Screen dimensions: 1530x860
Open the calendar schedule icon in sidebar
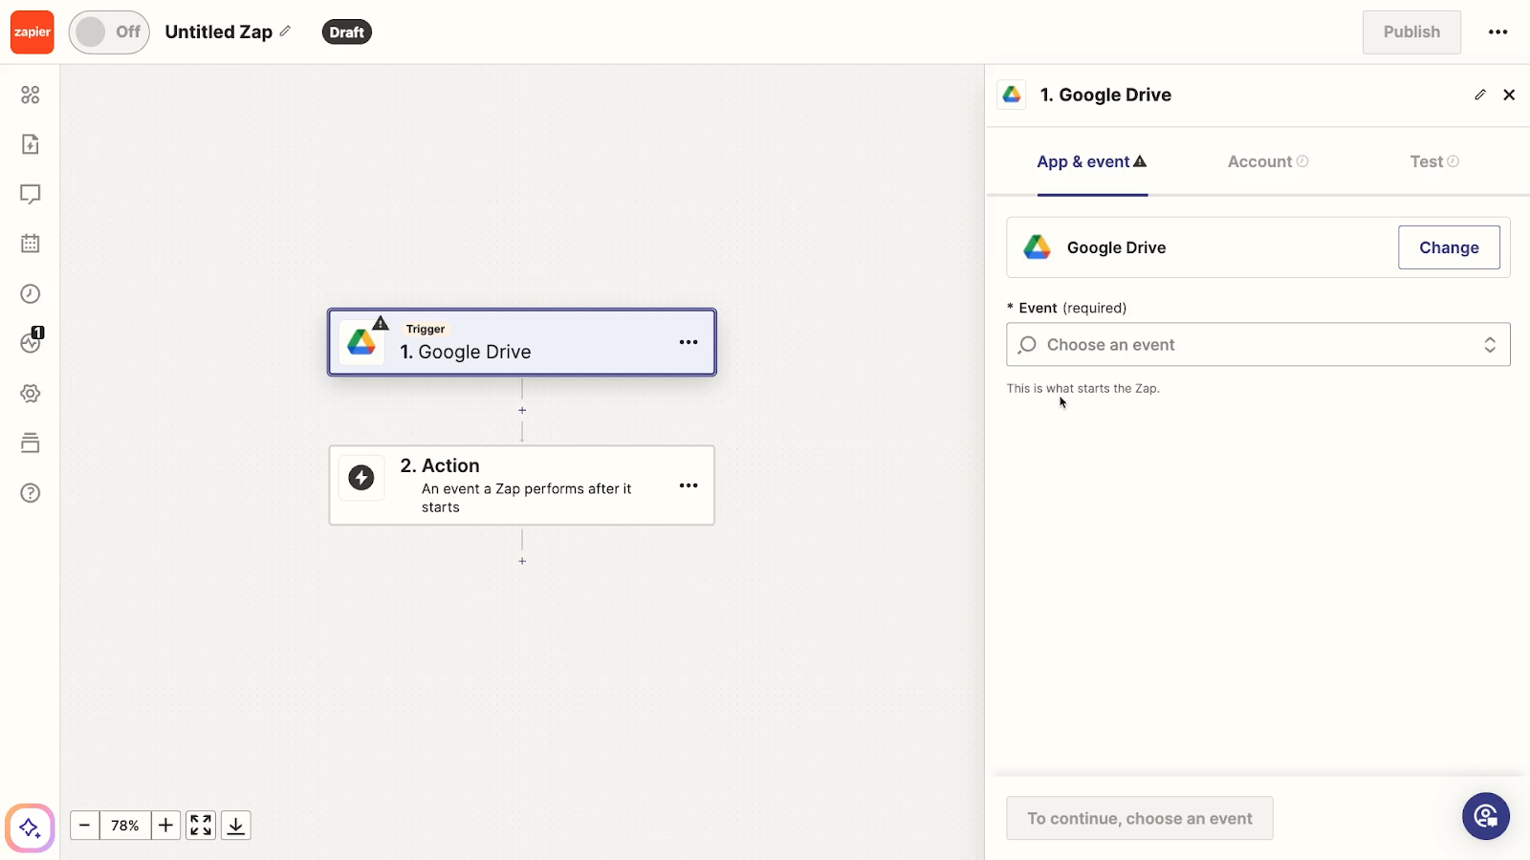coord(31,244)
